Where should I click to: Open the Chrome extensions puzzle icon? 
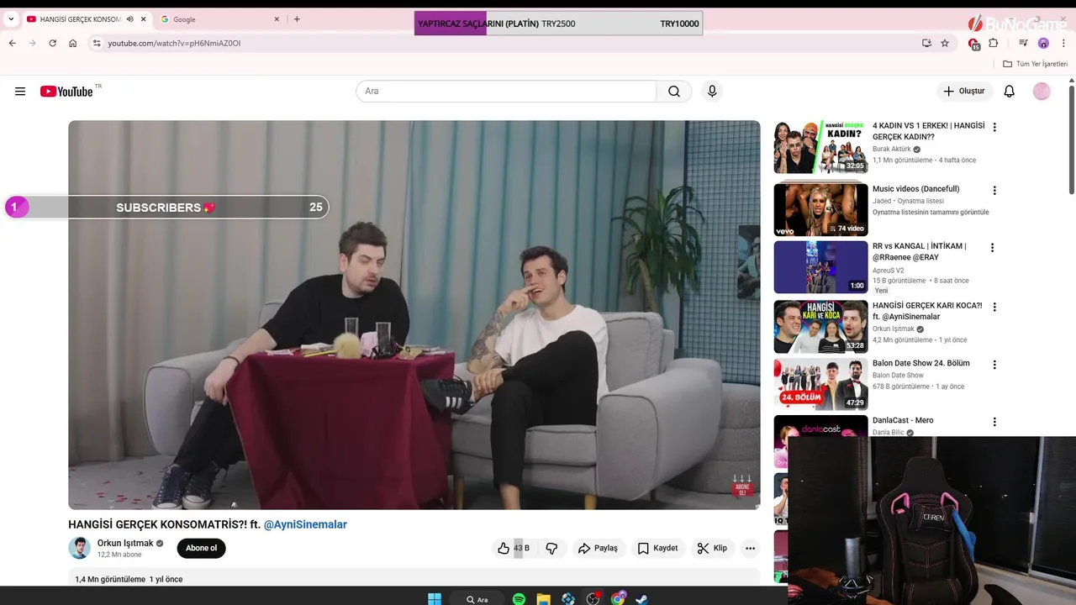(994, 43)
